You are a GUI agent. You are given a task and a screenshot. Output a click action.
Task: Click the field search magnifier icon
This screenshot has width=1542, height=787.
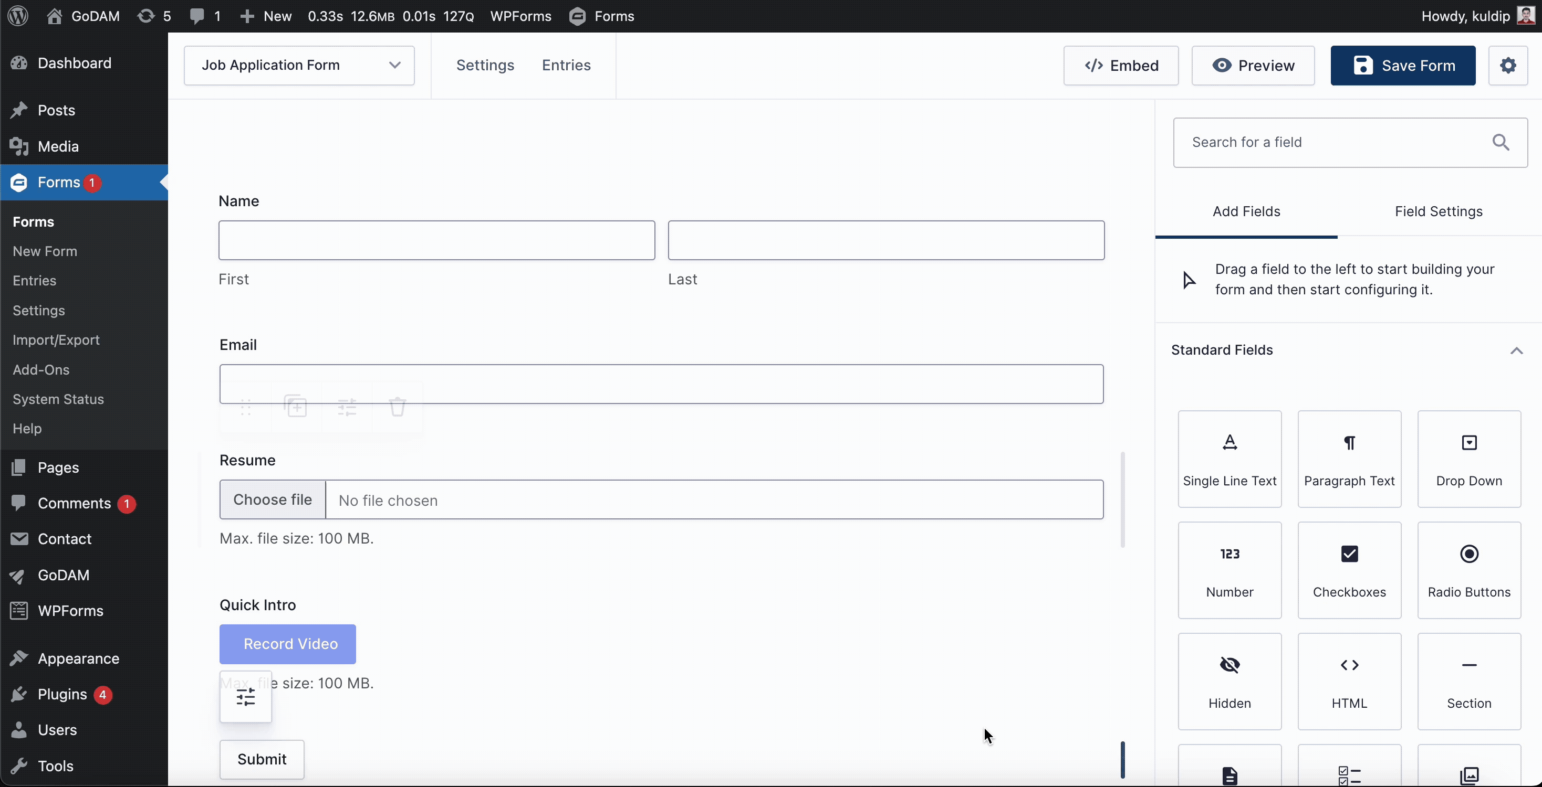(x=1501, y=142)
